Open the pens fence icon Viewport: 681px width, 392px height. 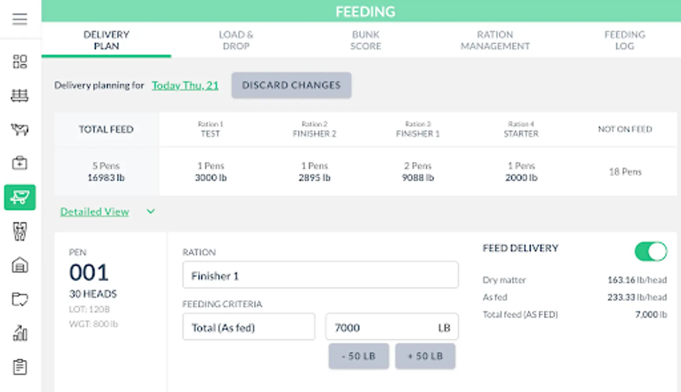click(x=20, y=95)
